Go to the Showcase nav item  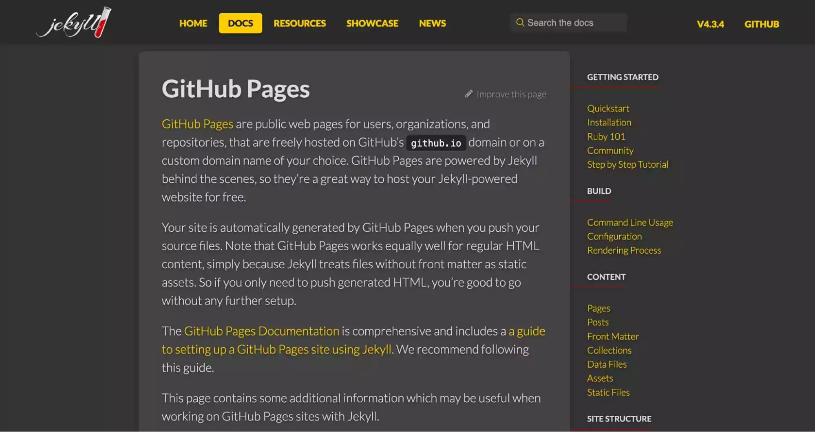coord(372,23)
